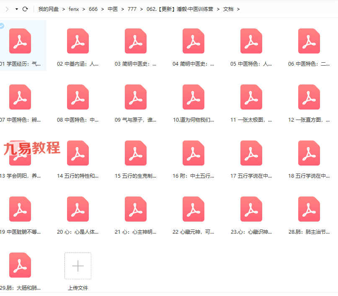The width and height of the screenshot is (338, 296).
Task: Open the navigation history dropdown arrow
Action: (x=17, y=9)
